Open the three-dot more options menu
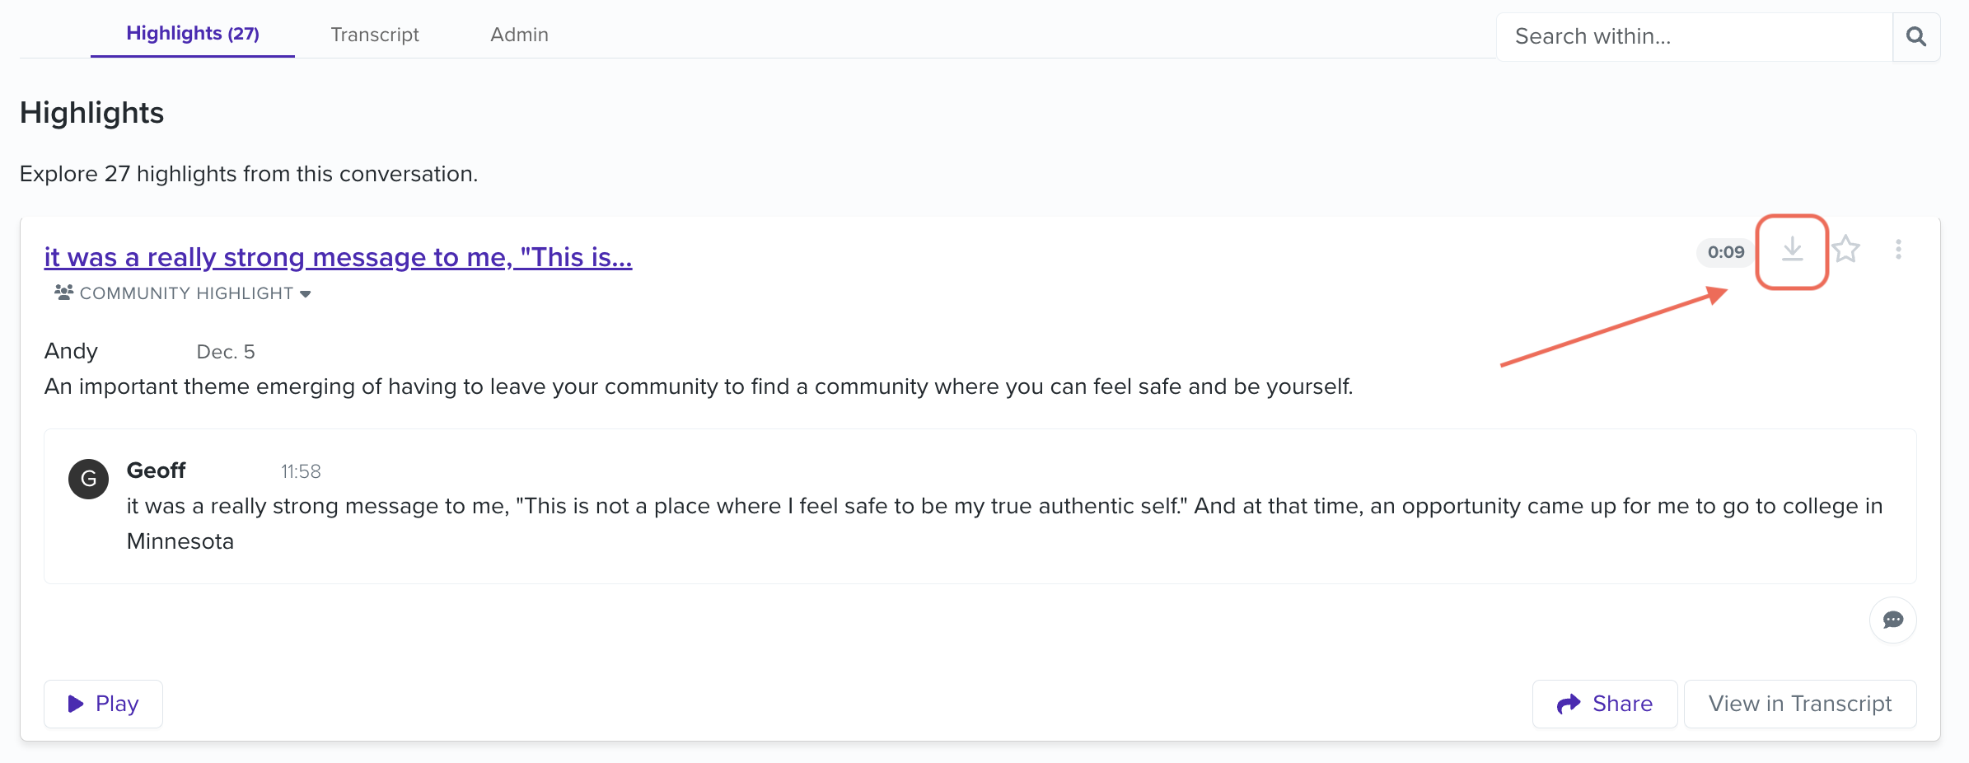Screen dimensions: 1969x763 (1898, 250)
